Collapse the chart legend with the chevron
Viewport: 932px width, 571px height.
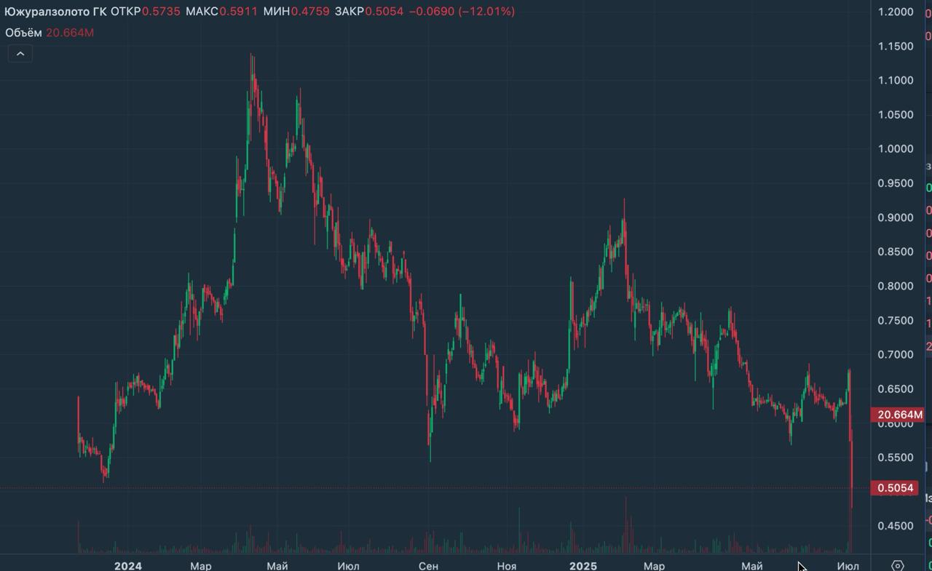click(20, 53)
